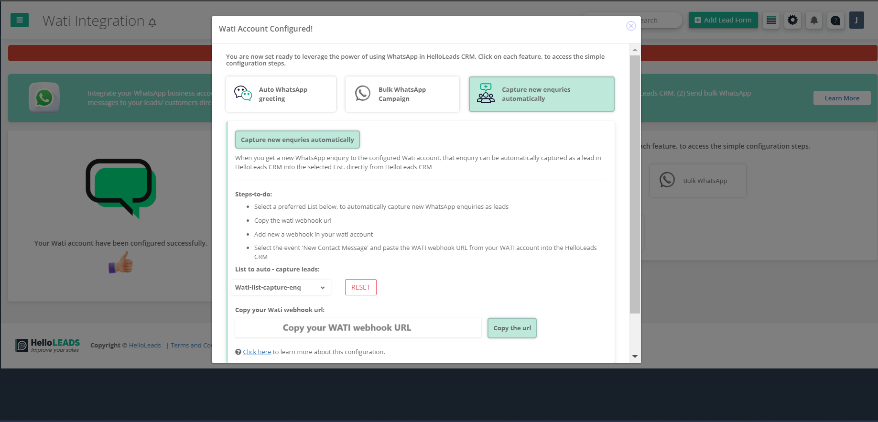Open the Click here help link
This screenshot has height=422, width=878.
click(x=257, y=352)
